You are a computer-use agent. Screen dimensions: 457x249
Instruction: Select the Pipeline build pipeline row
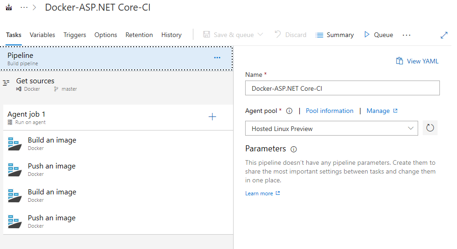tap(116, 58)
